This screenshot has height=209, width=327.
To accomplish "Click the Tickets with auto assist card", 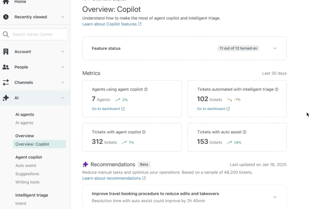I will pyautogui.click(x=237, y=137).
